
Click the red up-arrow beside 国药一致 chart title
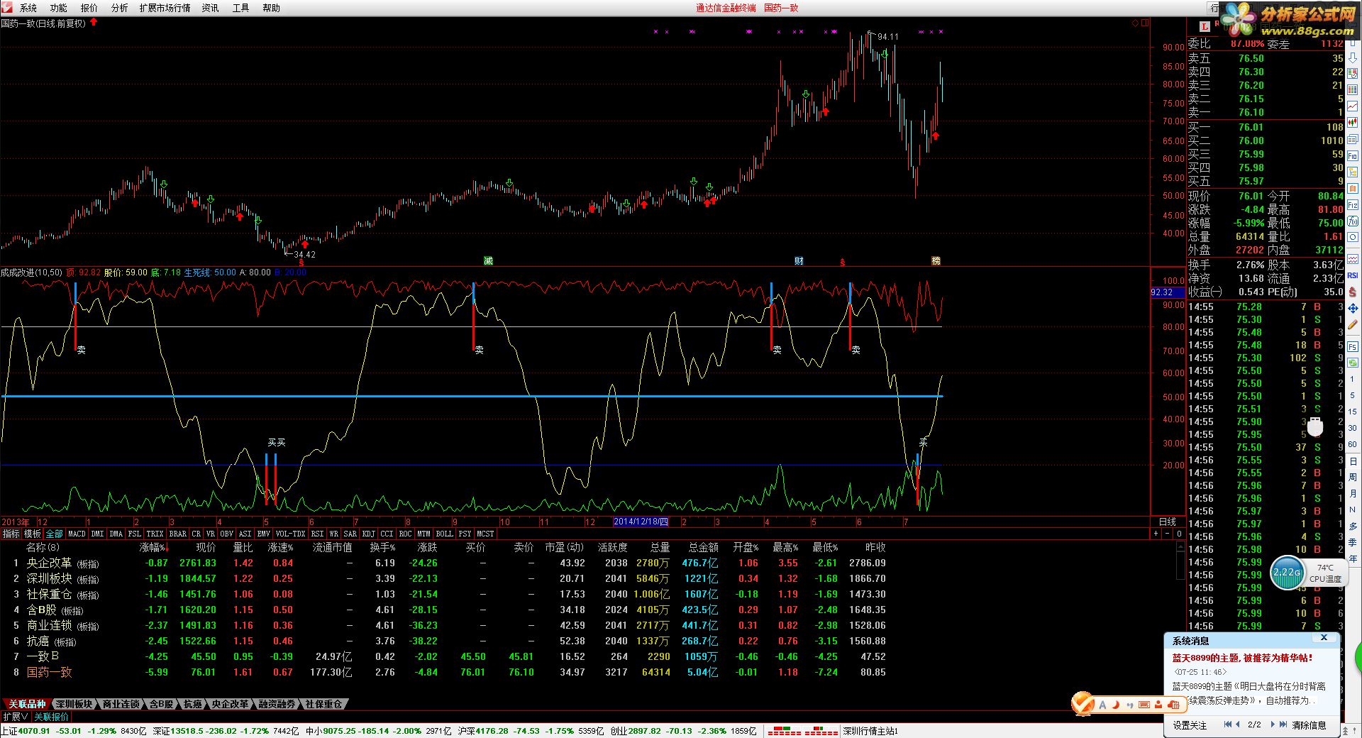pyautogui.click(x=94, y=23)
